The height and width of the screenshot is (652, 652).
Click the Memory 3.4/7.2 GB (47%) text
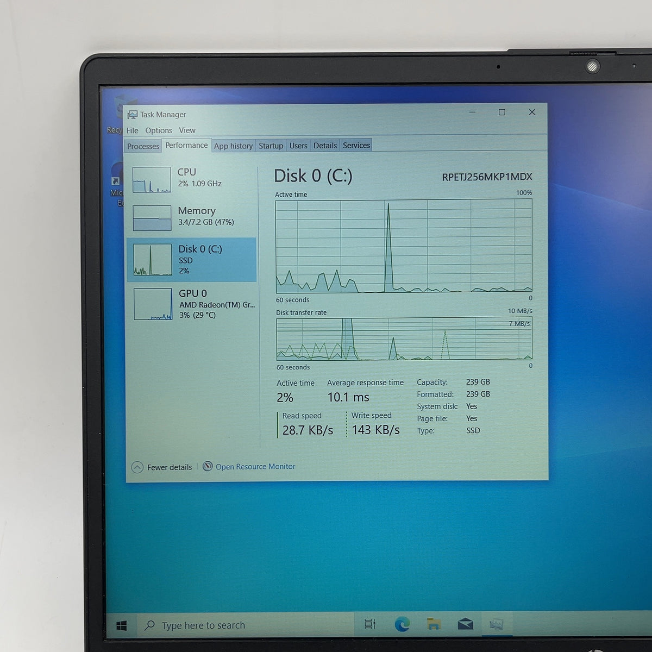point(206,222)
